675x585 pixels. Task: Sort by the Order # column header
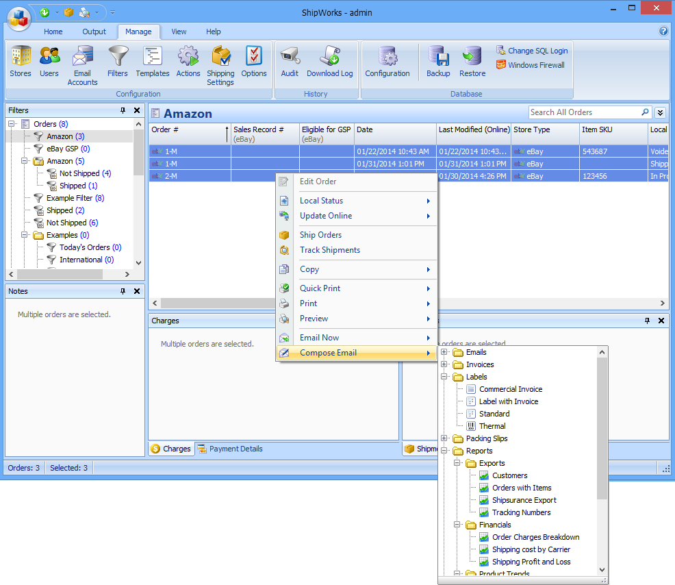tap(190, 134)
